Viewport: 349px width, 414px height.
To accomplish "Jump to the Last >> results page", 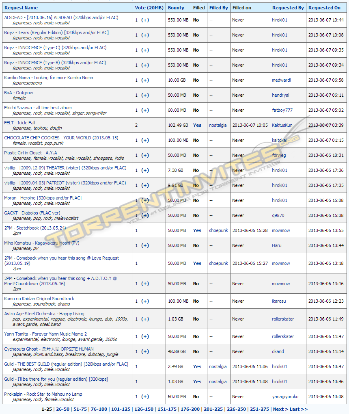I will [x=299, y=409].
